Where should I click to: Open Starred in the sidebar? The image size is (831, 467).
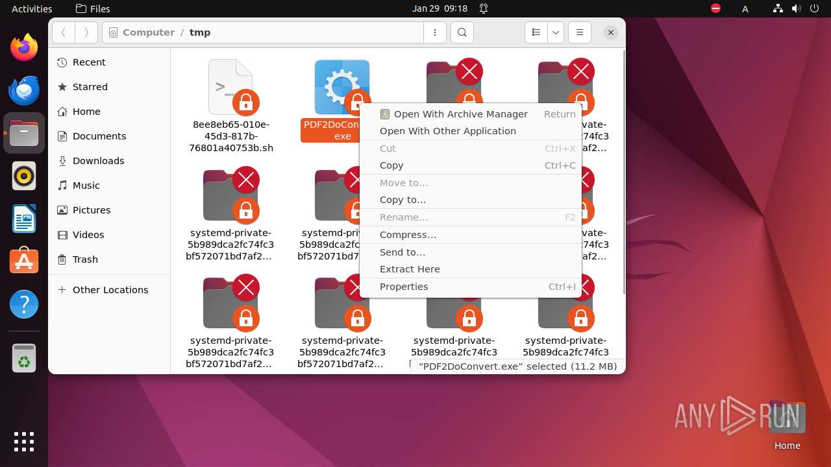point(109,87)
